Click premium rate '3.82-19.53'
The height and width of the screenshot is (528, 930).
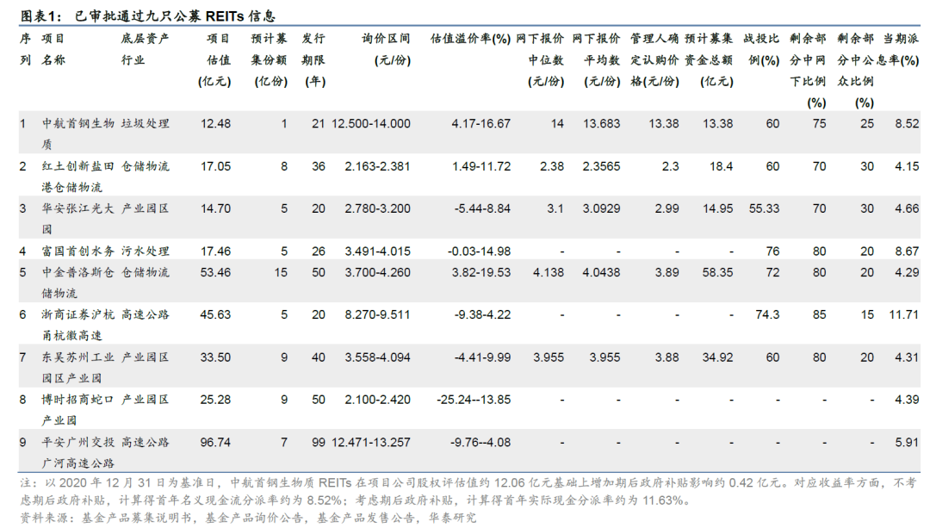[481, 273]
